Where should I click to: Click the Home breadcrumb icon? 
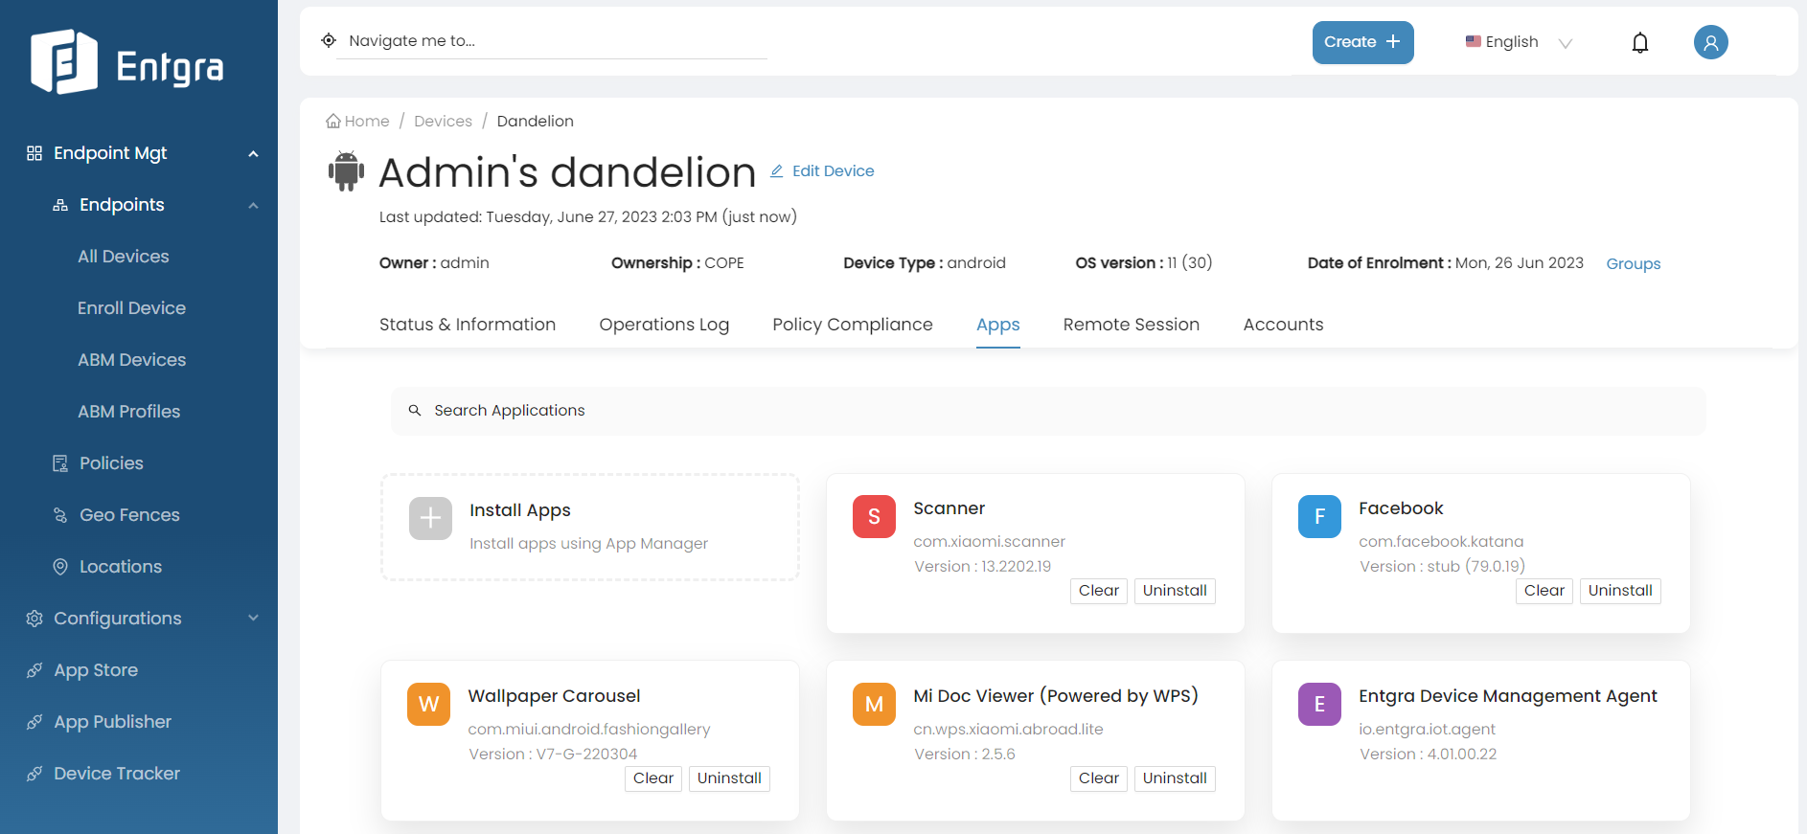pyautogui.click(x=333, y=122)
